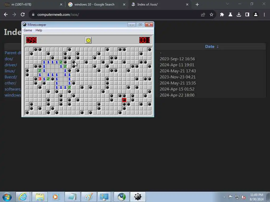The width and height of the screenshot is (270, 202).
Task: Open the tab search dropdown chevron
Action: 228,4
